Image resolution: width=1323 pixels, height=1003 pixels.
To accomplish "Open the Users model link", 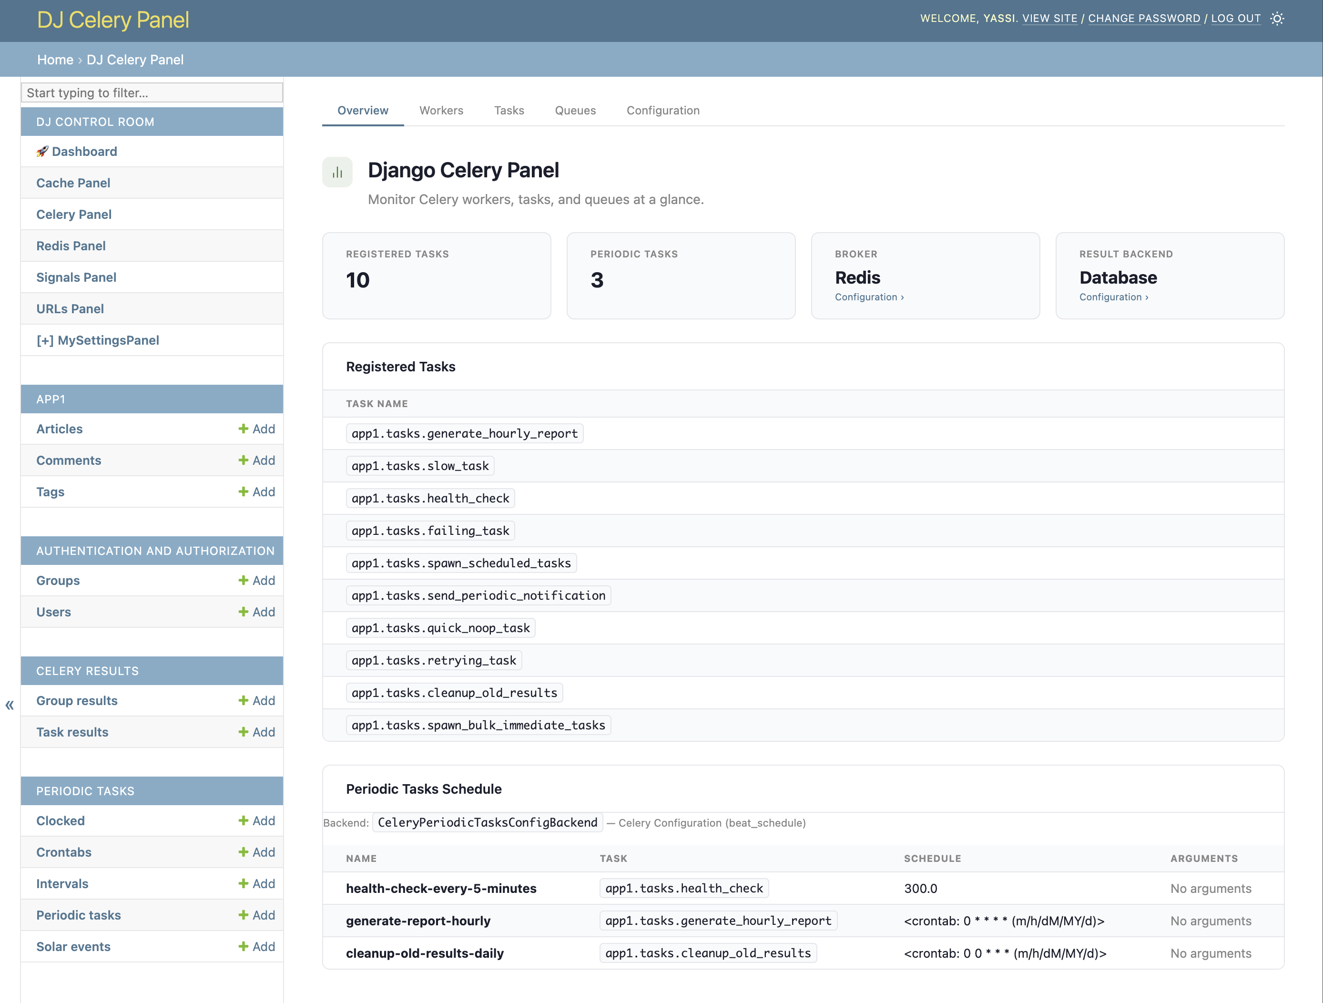I will [x=53, y=612].
